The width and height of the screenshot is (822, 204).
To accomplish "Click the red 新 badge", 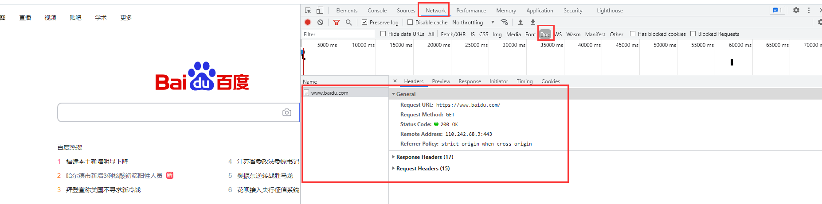I will pos(170,175).
